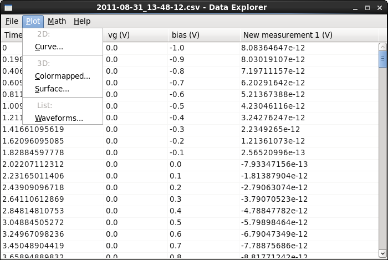Select vg cell in the 0.5 bias row
388x260 pixels.
136,222
